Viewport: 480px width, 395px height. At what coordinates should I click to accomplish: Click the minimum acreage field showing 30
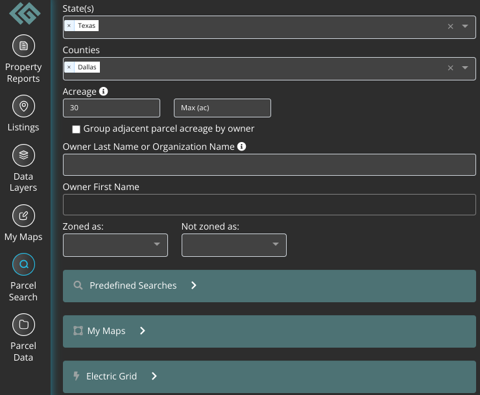(x=112, y=108)
